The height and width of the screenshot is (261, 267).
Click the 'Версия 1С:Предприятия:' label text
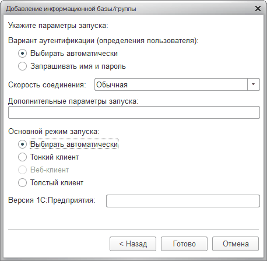(x=52, y=200)
